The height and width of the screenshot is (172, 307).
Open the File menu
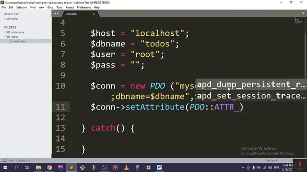[3, 8]
